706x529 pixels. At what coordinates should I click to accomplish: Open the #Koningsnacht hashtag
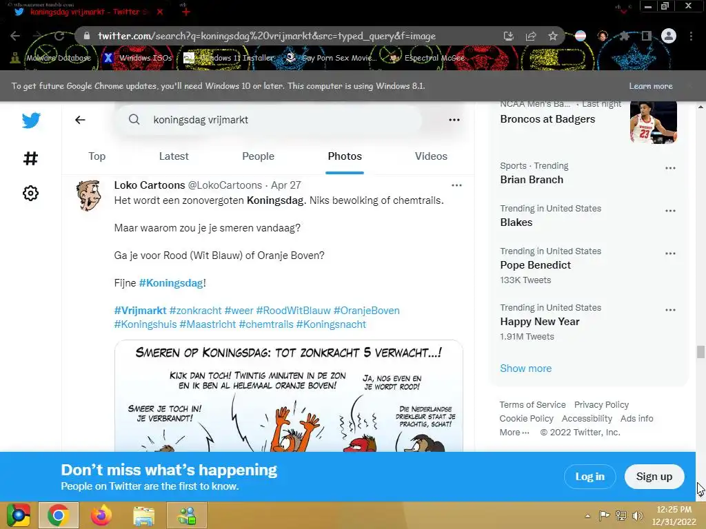coord(331,324)
